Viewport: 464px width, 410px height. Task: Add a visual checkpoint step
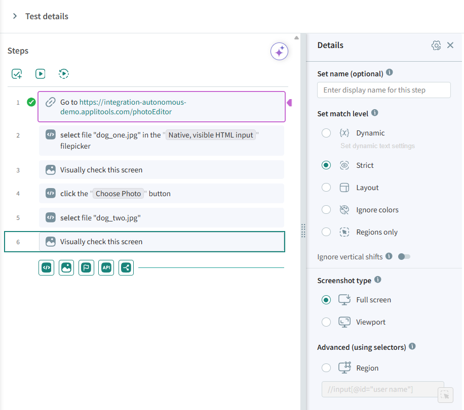coord(66,267)
